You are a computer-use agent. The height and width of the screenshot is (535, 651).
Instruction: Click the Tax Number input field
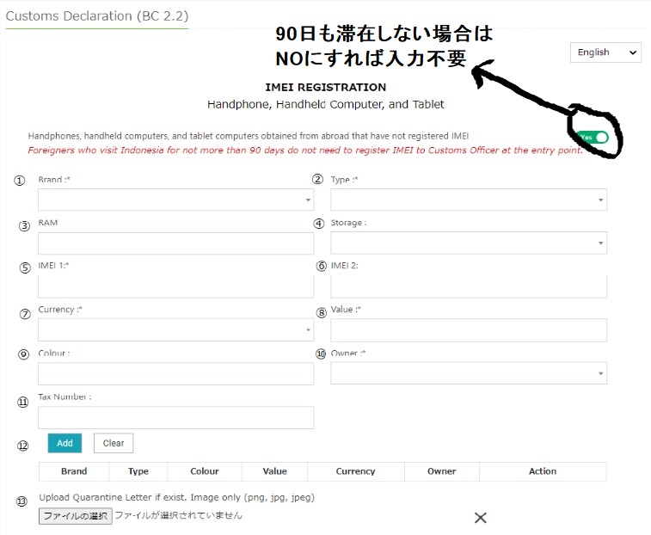click(175, 417)
